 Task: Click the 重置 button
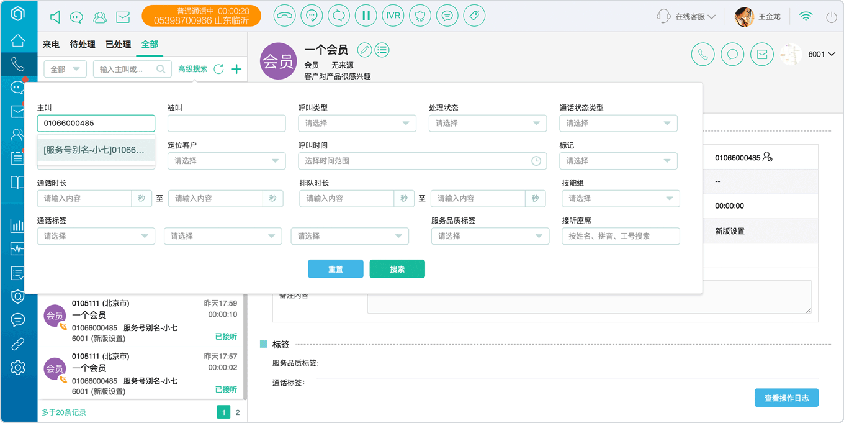point(336,269)
